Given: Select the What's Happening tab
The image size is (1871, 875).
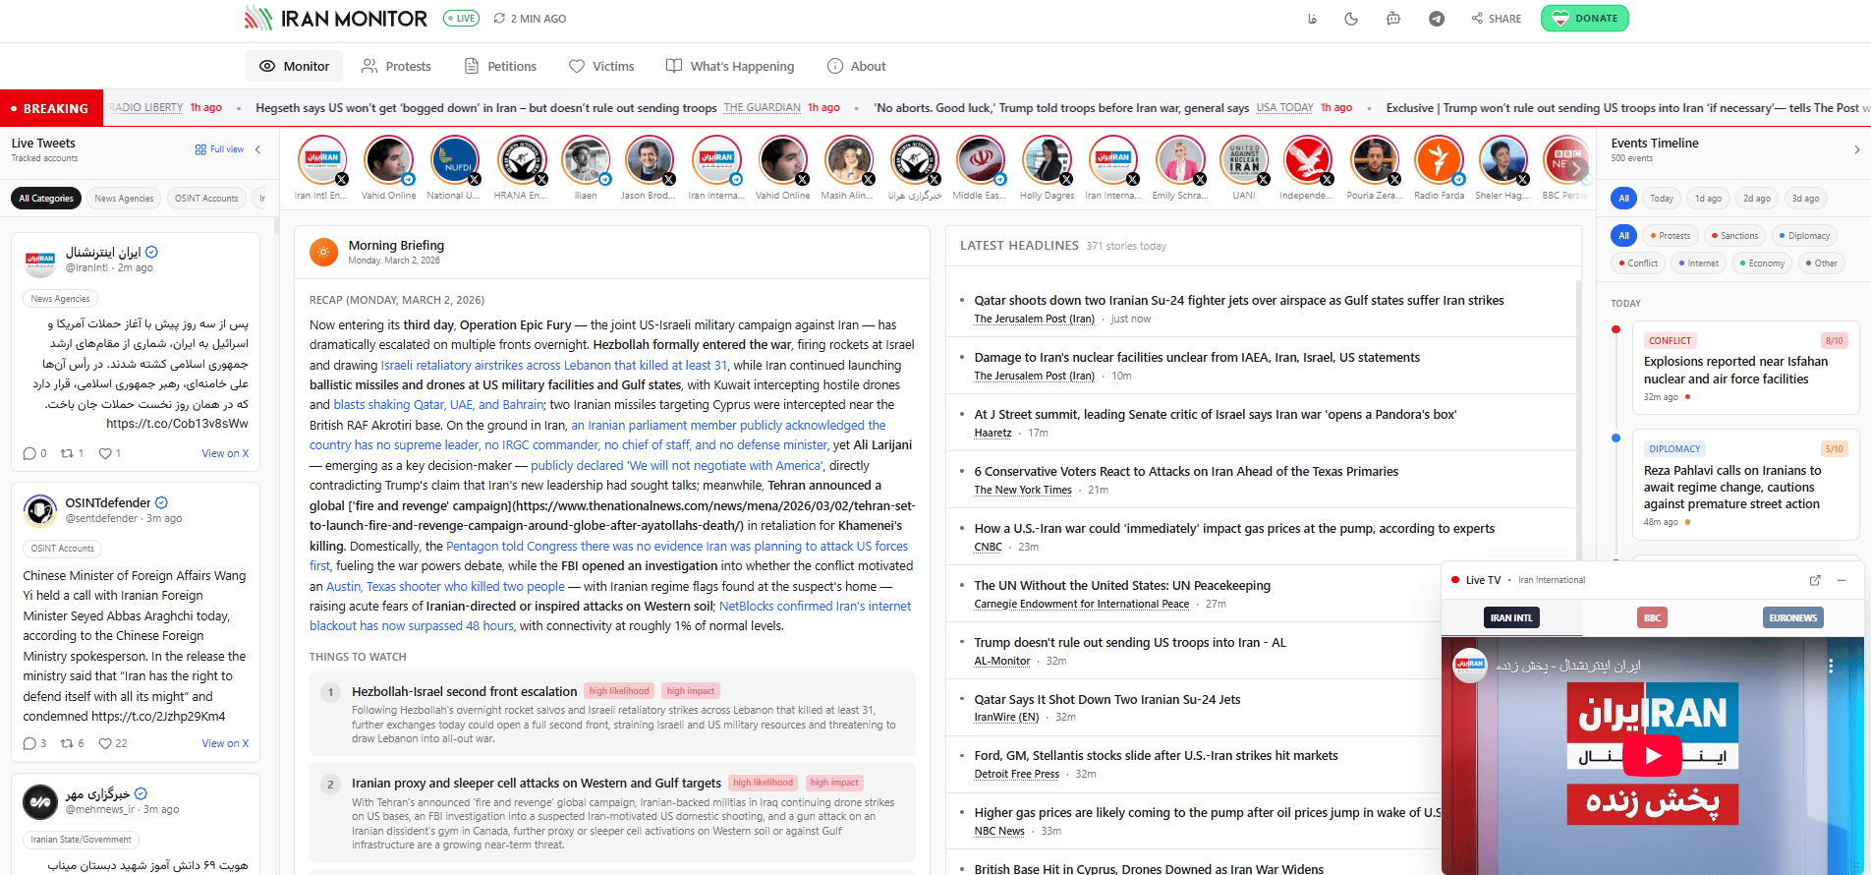Looking at the screenshot, I should tap(730, 66).
